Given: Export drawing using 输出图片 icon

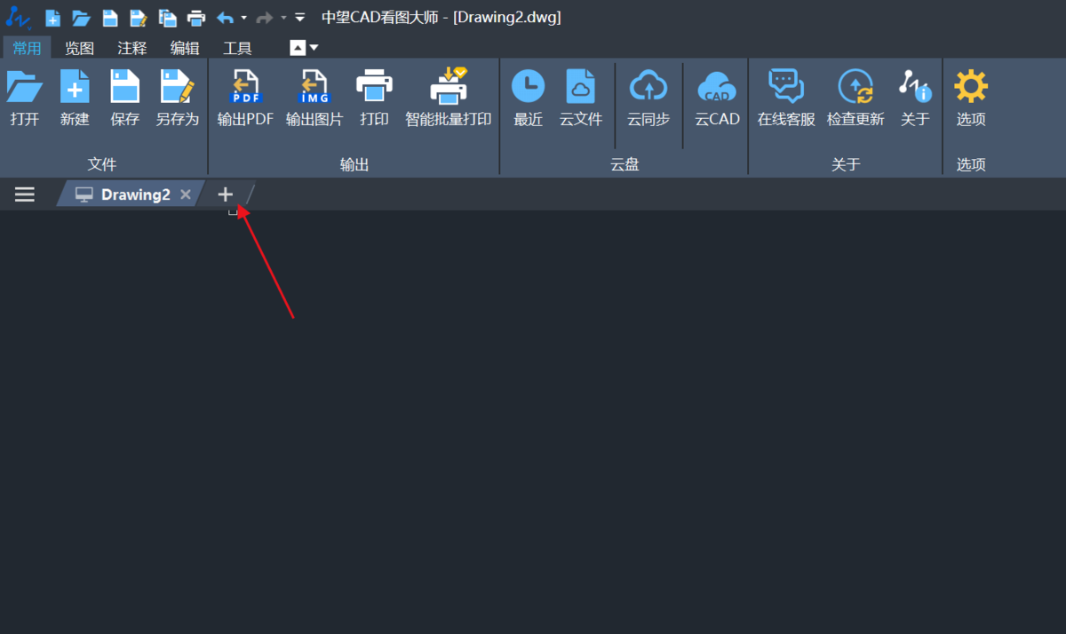Looking at the screenshot, I should coord(314,89).
